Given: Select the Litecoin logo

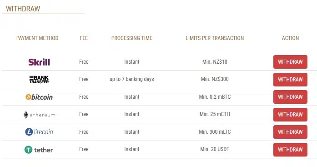Looking at the screenshot, I should coord(39,132).
